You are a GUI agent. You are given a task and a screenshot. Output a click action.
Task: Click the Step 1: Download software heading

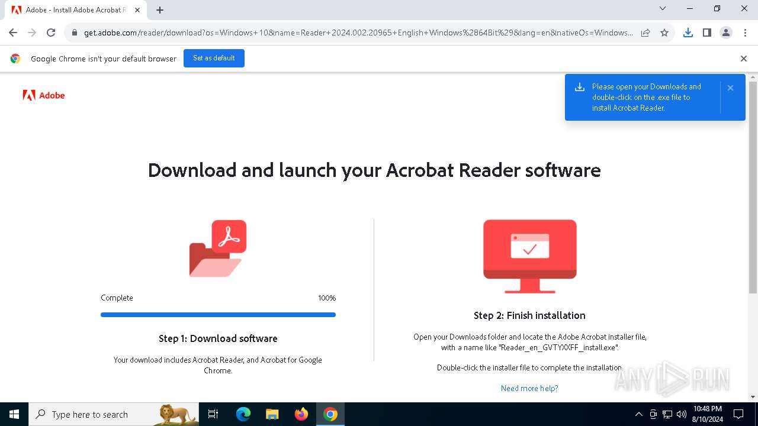[218, 338]
